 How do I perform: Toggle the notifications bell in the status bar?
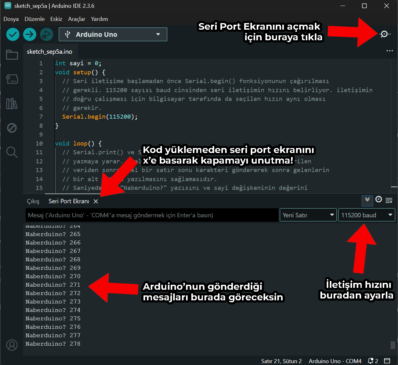pyautogui.click(x=371, y=361)
